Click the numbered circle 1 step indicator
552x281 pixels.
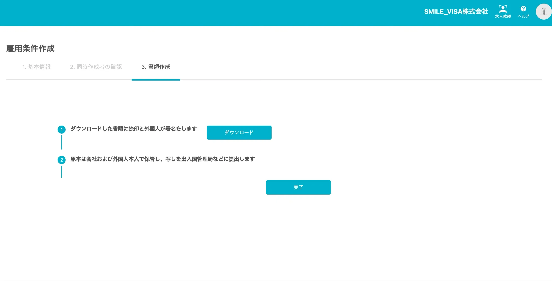click(62, 130)
